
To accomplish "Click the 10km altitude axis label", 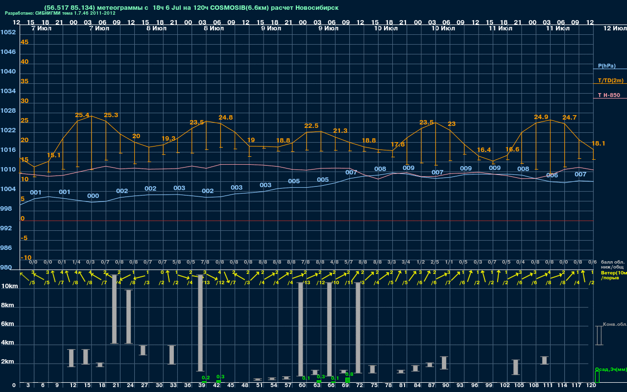I will tap(10, 286).
